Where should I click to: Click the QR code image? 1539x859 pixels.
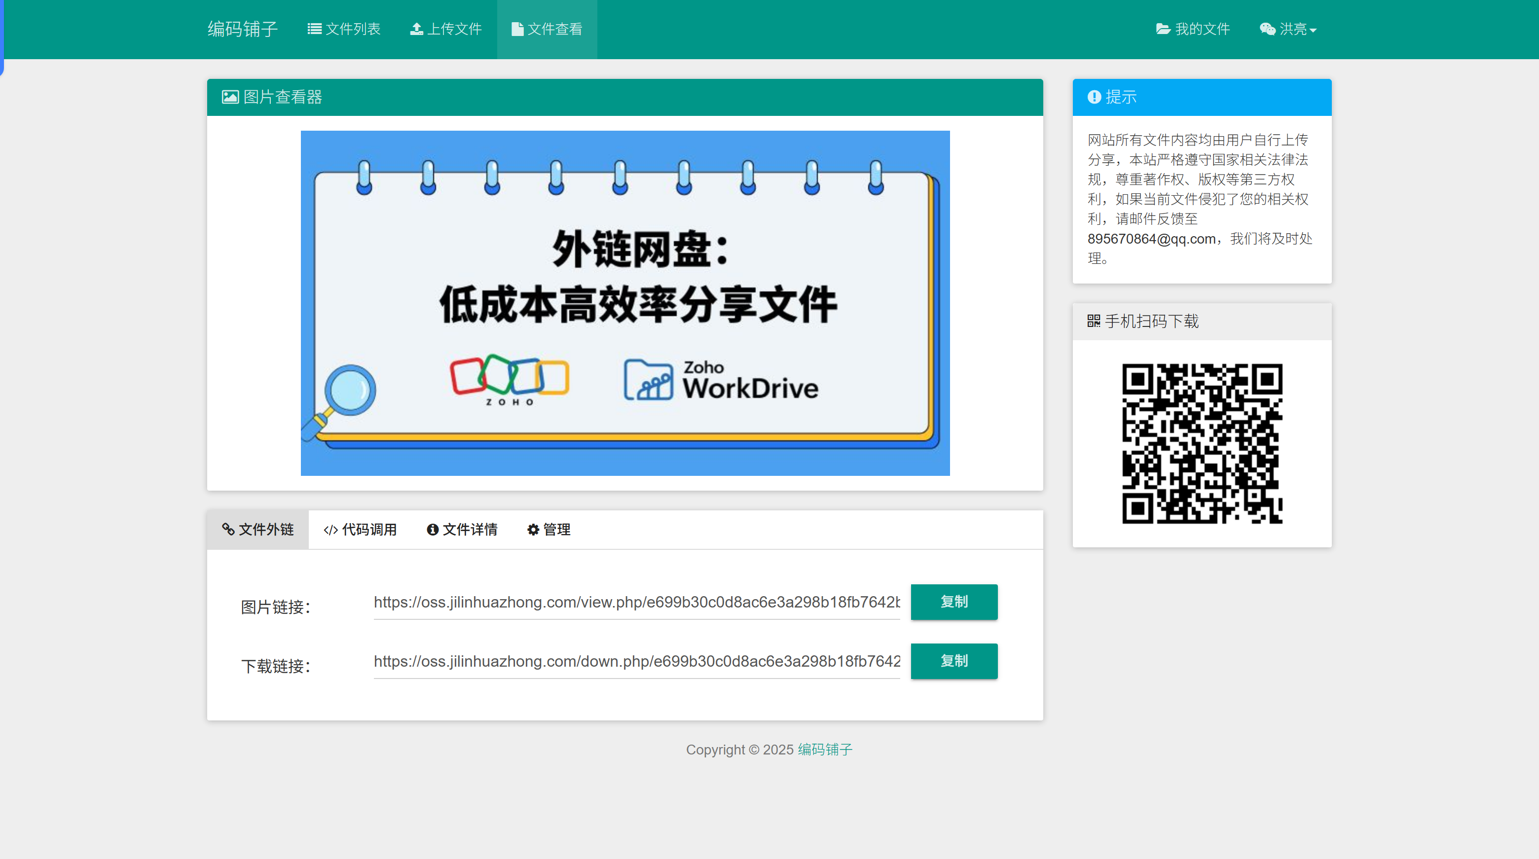pos(1202,444)
